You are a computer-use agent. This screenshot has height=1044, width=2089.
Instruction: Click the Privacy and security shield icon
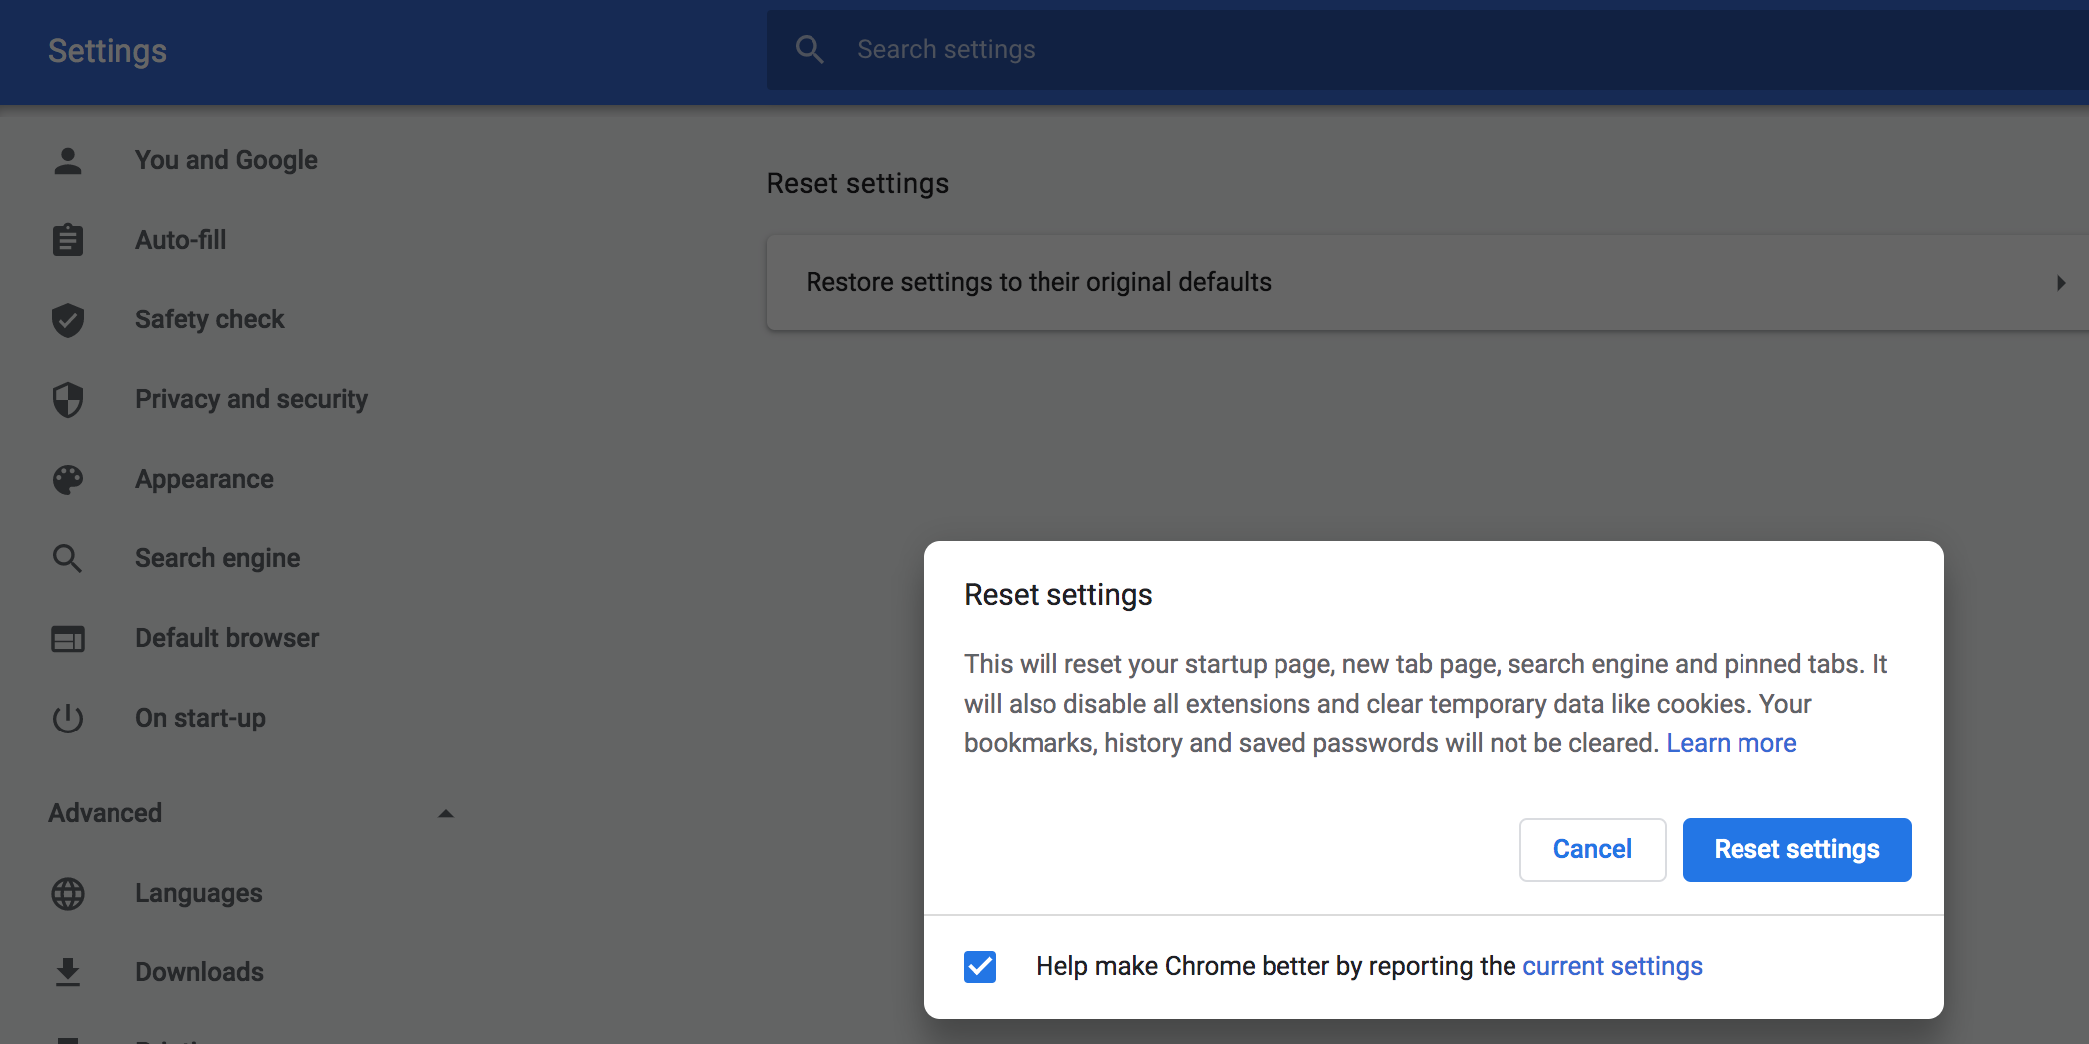coord(67,399)
